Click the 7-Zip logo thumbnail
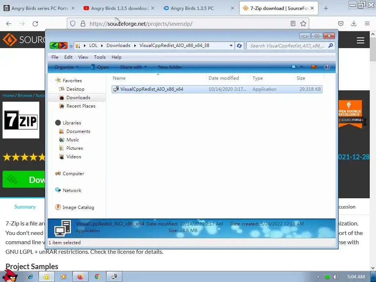This screenshot has height=282, width=376. [21, 120]
